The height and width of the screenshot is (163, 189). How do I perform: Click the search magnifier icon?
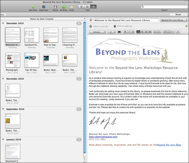click(143, 7)
